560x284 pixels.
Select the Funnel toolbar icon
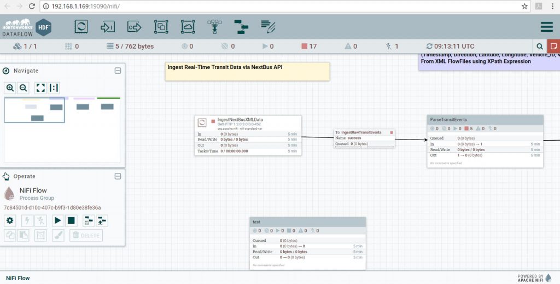point(214,26)
